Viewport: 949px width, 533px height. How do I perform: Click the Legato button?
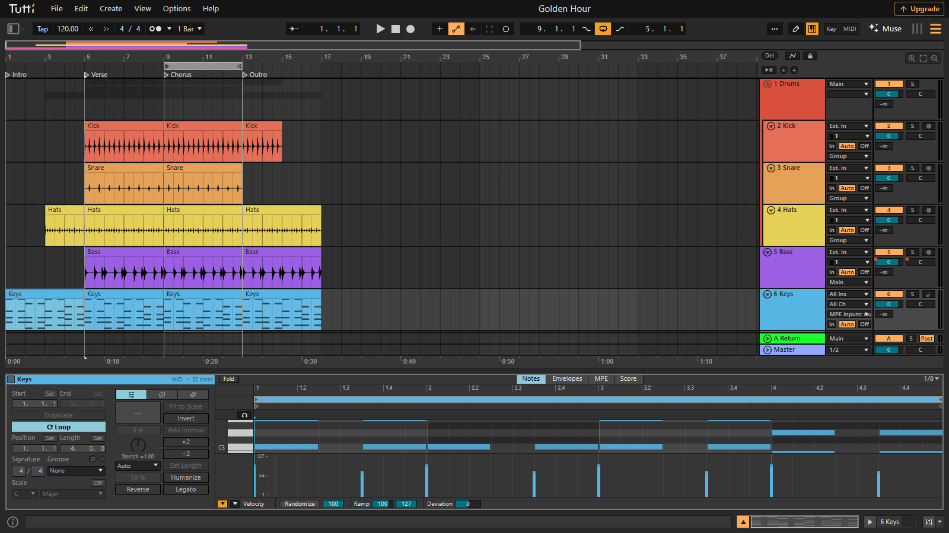pos(186,490)
